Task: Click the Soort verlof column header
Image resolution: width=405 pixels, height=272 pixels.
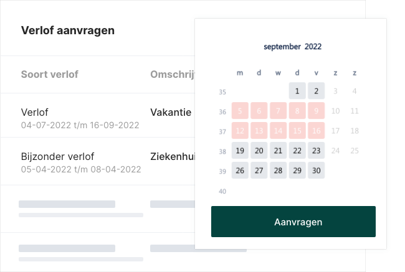Action: pos(50,75)
